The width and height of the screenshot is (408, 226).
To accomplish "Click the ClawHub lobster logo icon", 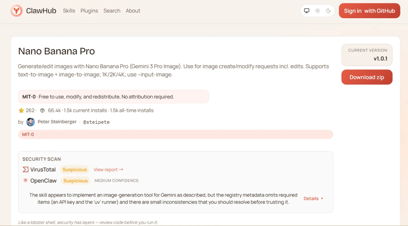I will coord(17,11).
